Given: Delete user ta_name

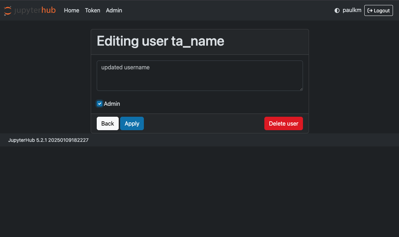Looking at the screenshot, I should [x=283, y=123].
